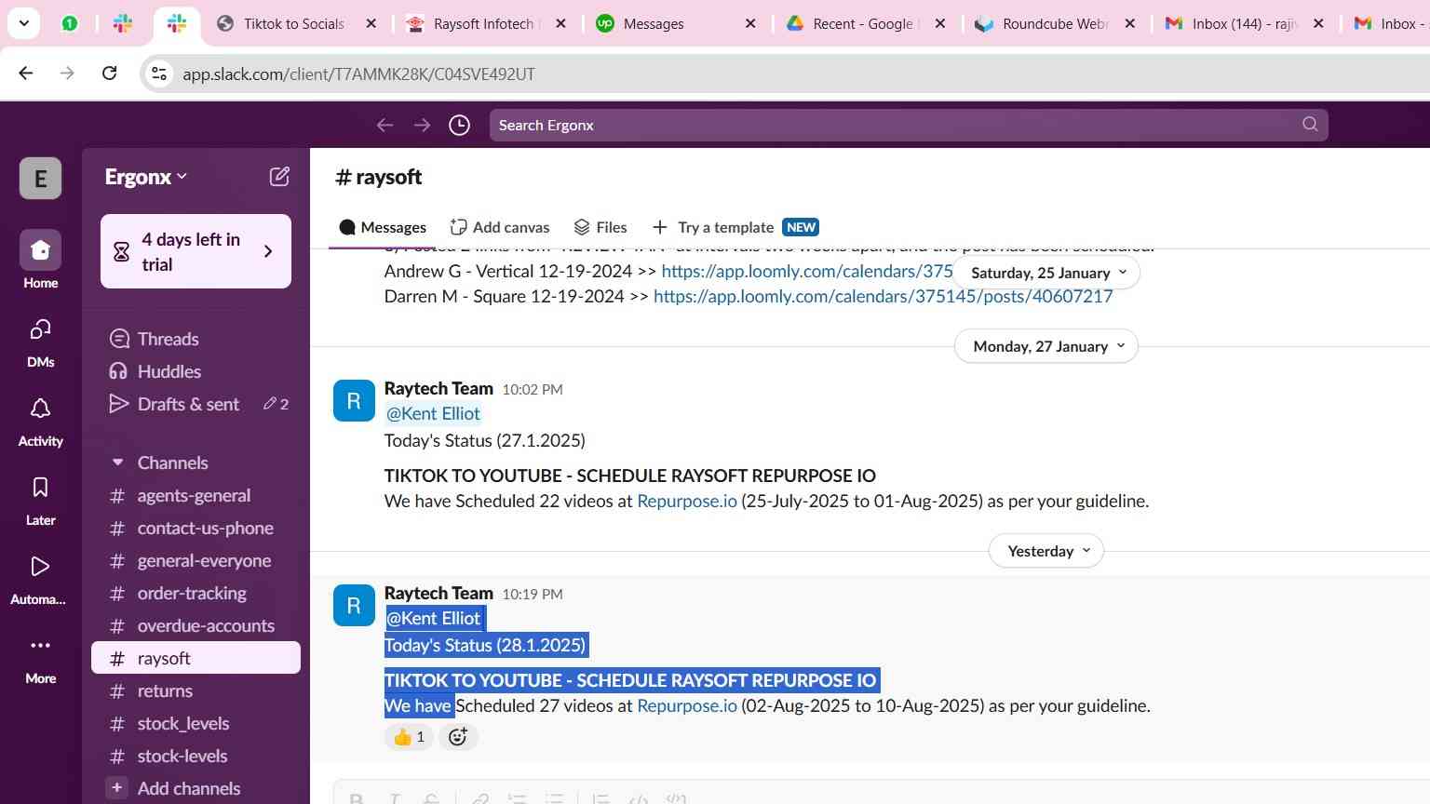Viewport: 1430px width, 804px height.
Task: Expand the Ergonx workspace menu
Action: (146, 177)
